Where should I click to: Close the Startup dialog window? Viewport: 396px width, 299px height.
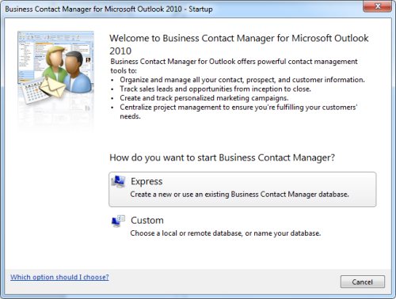click(x=378, y=6)
